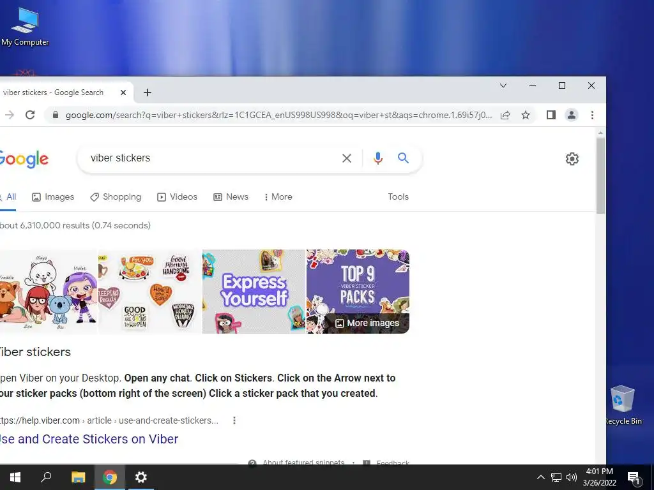Select the Recycle Bin desktop icon
Image resolution: width=654 pixels, height=490 pixels.
click(623, 405)
